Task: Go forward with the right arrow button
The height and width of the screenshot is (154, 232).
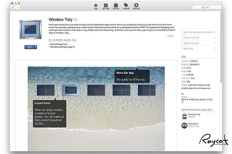Action: (x=18, y=7)
